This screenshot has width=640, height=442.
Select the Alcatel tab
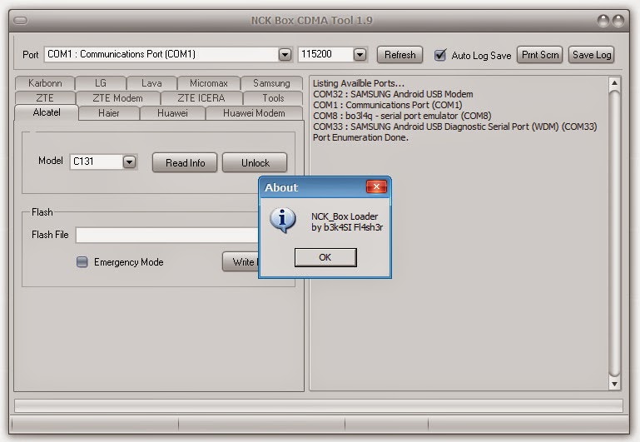pos(47,112)
